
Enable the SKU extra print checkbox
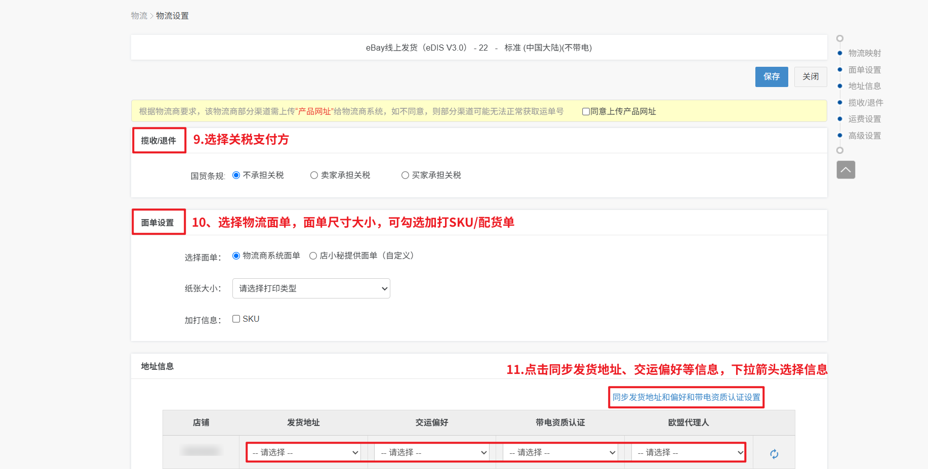236,319
